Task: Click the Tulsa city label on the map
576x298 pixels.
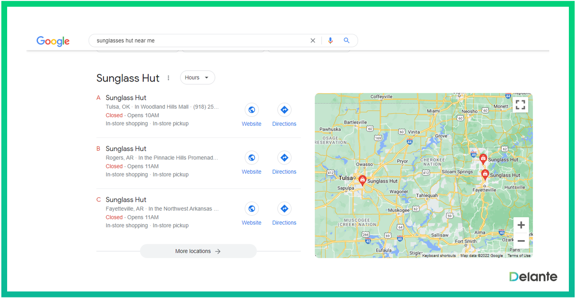Action: 346,178
